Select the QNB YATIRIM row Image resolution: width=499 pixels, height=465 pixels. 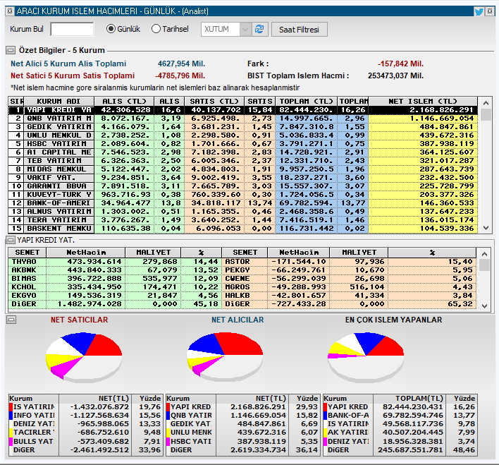(243, 119)
